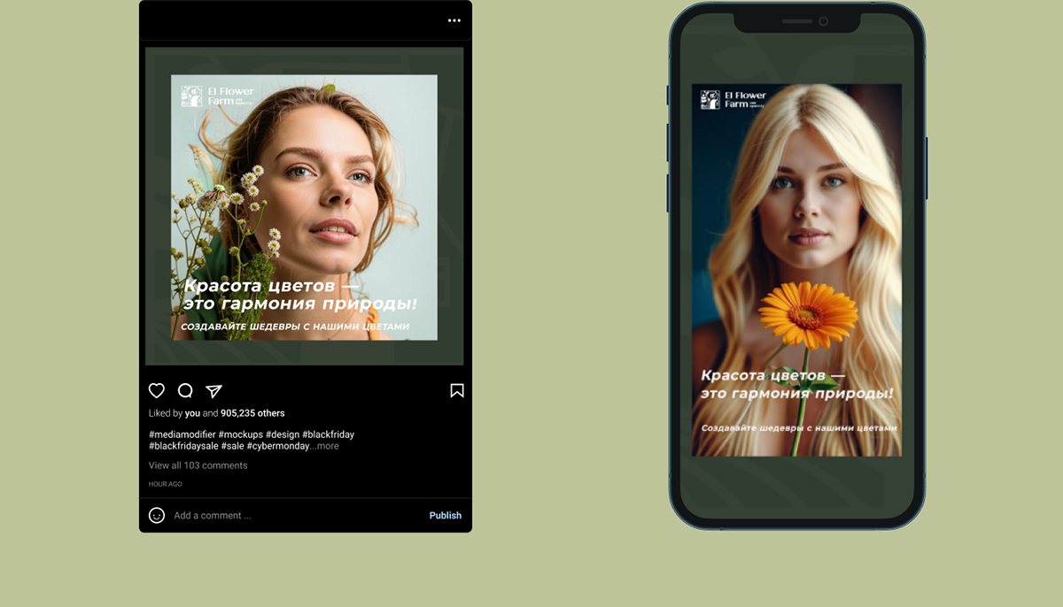Open the emoji picker smiley icon
The width and height of the screenshot is (1063, 607).
point(157,515)
